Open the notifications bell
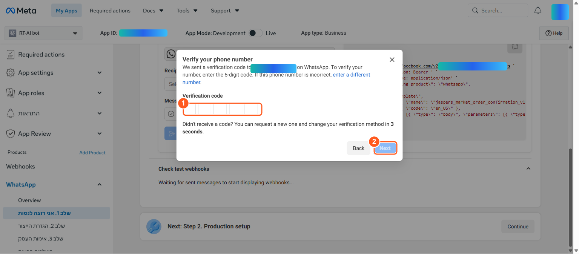 coord(538,11)
